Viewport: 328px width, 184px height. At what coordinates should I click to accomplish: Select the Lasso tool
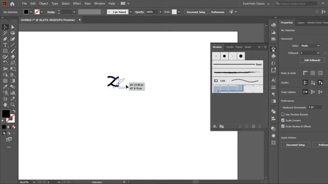click(13, 33)
